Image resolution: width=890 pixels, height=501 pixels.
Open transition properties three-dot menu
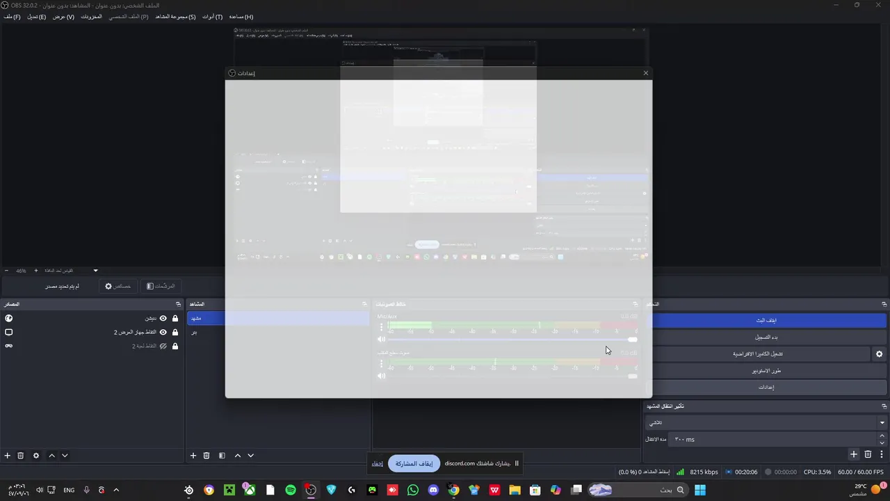tap(881, 454)
